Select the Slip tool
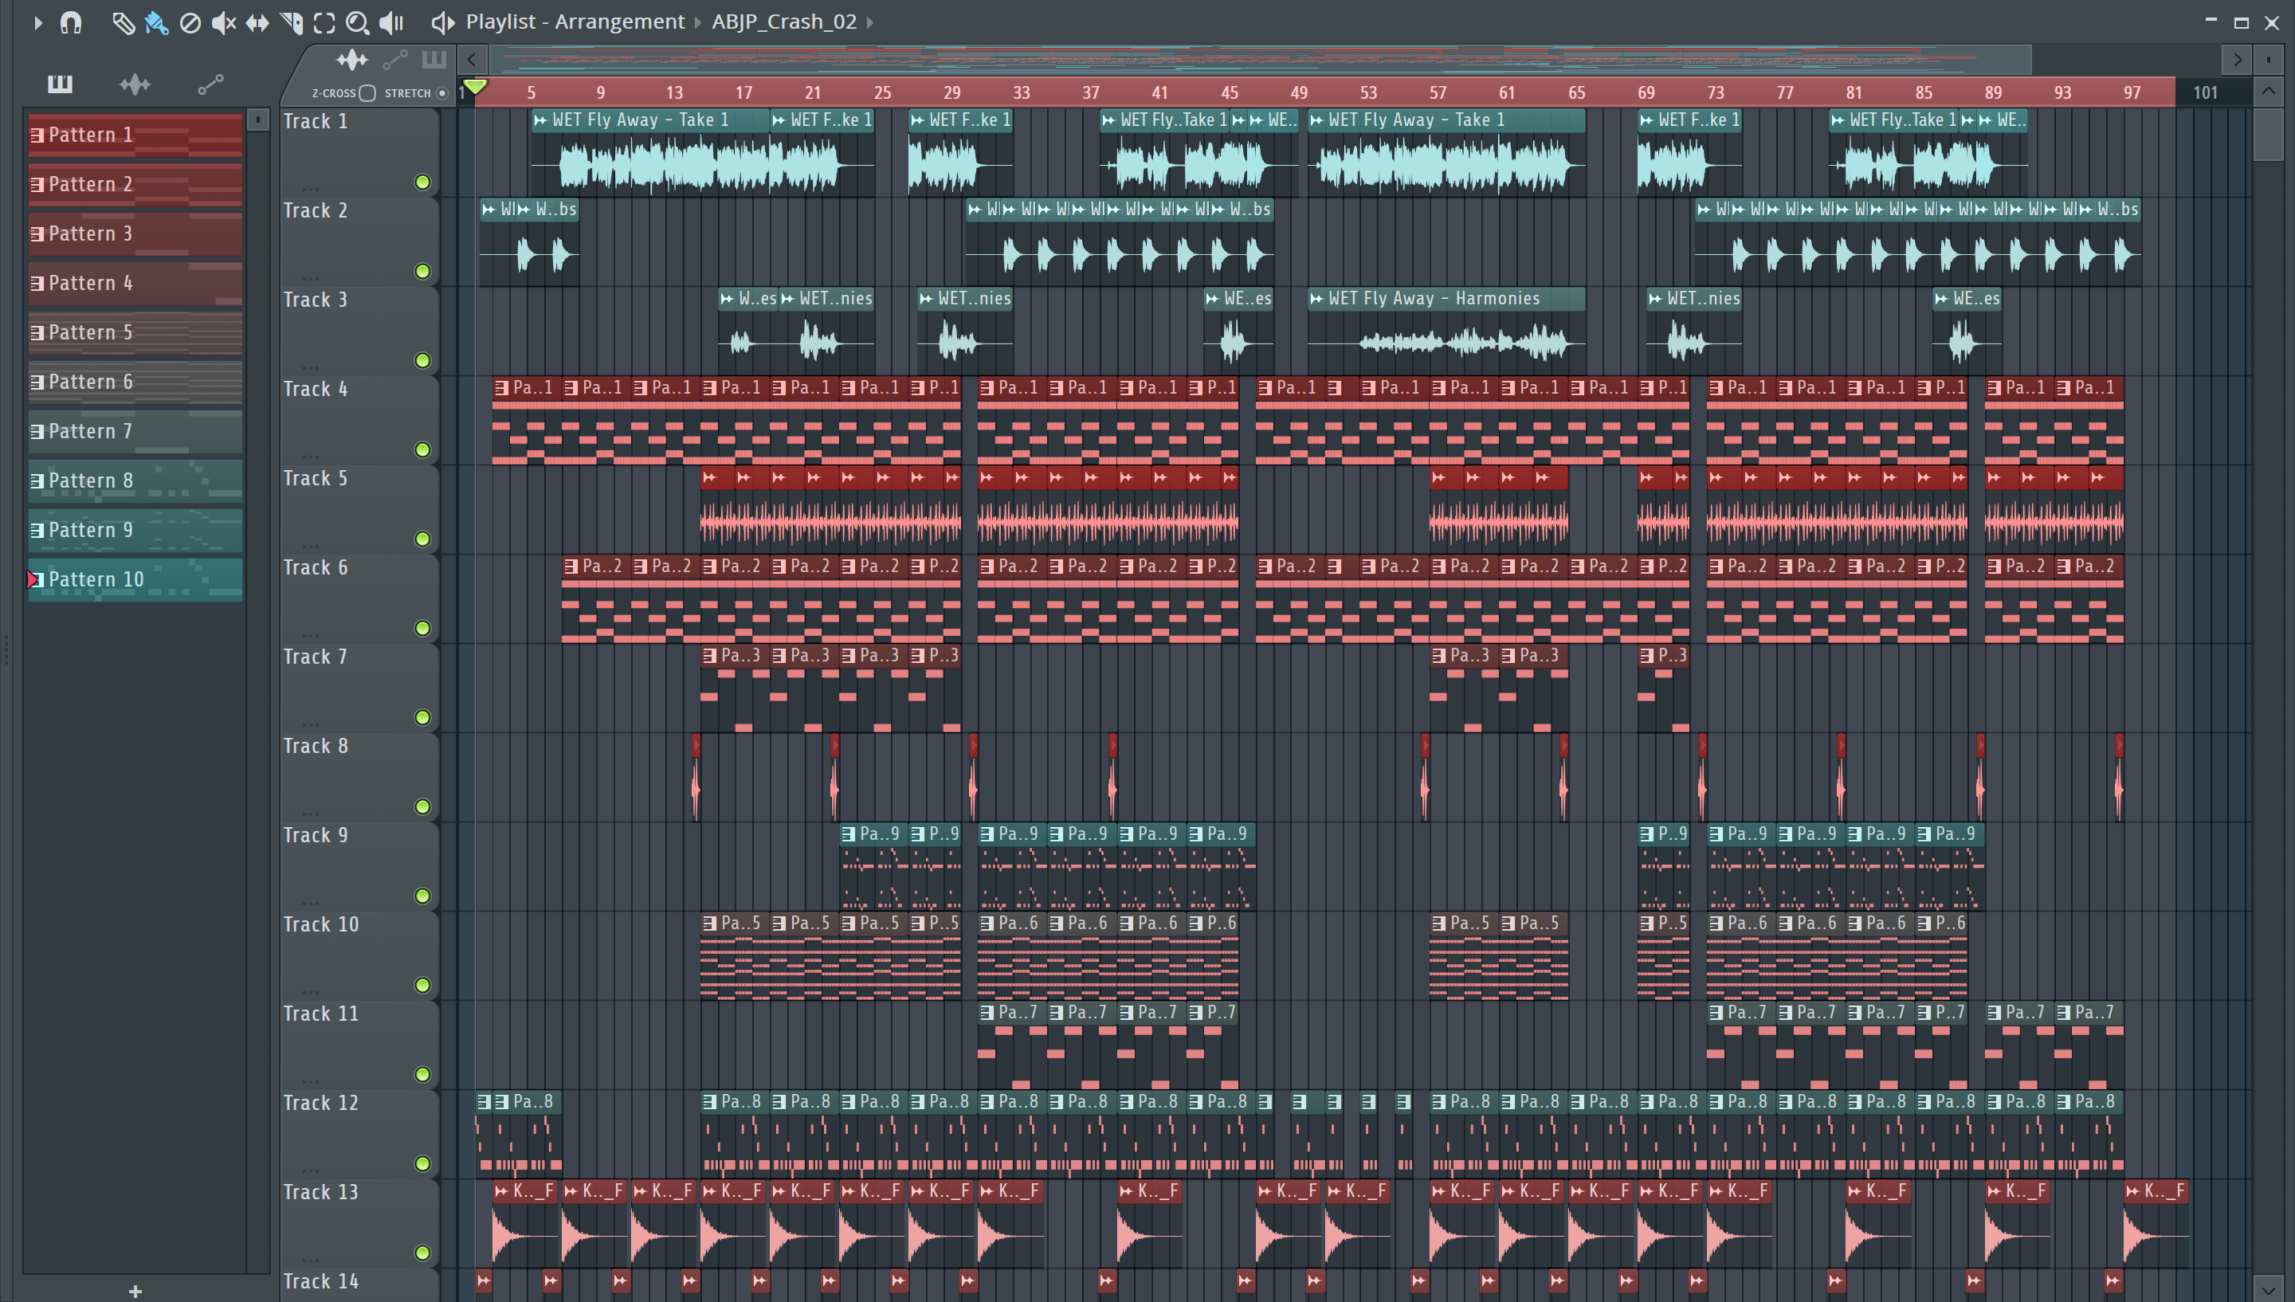This screenshot has height=1302, width=2295. click(x=257, y=22)
